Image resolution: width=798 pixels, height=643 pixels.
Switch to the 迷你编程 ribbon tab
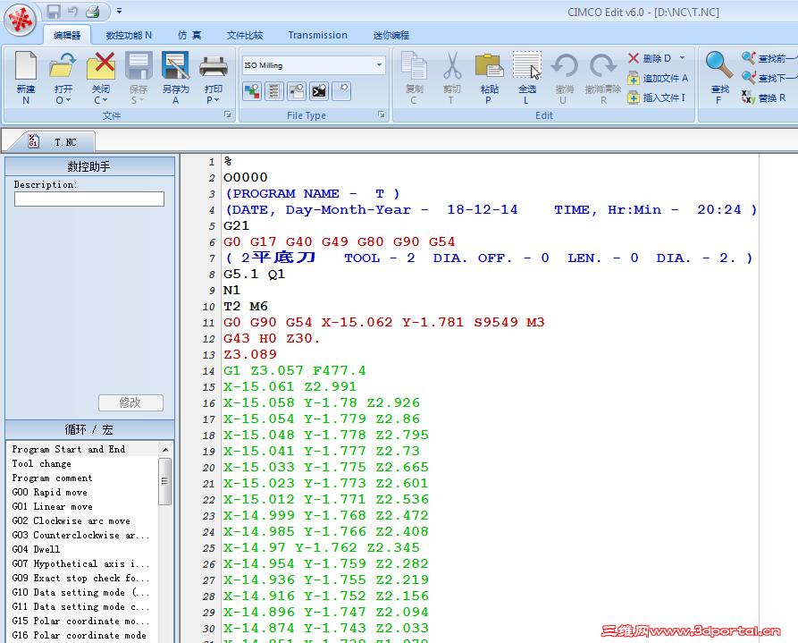click(391, 35)
